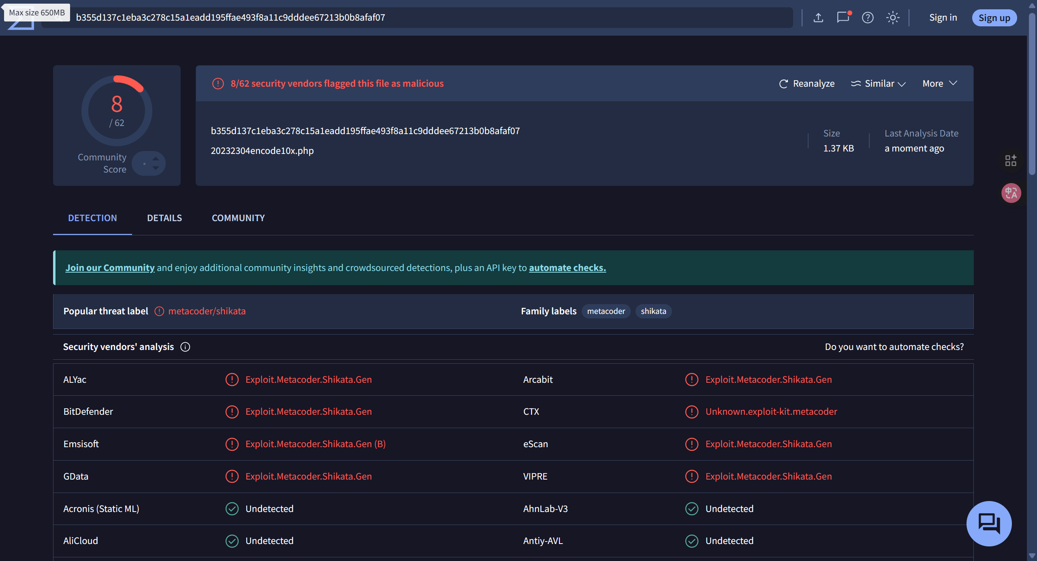The height and width of the screenshot is (561, 1037).
Task: Switch to the COMMUNITY tab
Action: pos(238,218)
